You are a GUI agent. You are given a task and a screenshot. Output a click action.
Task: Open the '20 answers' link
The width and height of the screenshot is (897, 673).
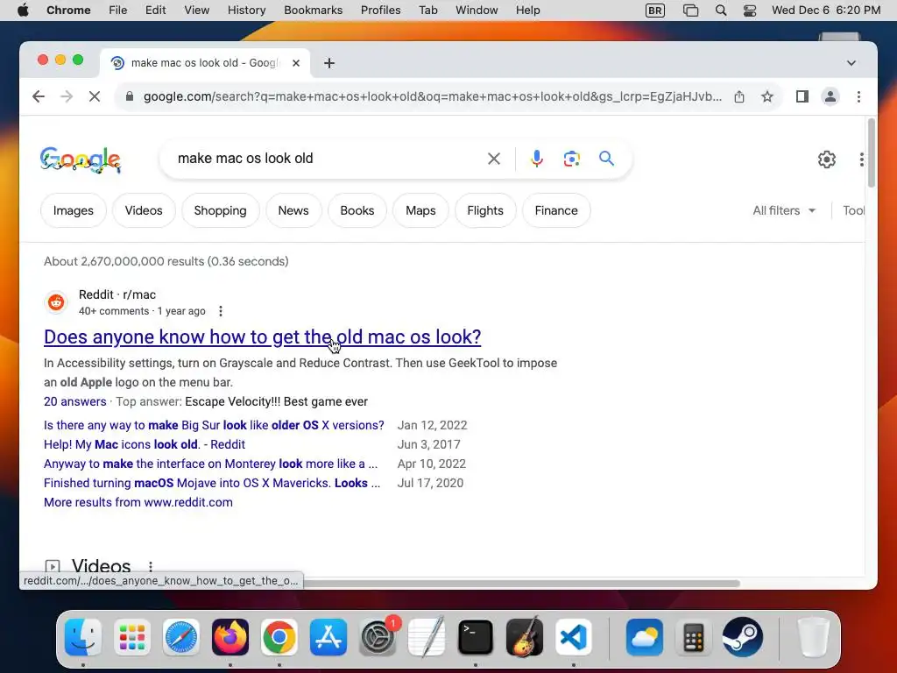[x=75, y=401]
